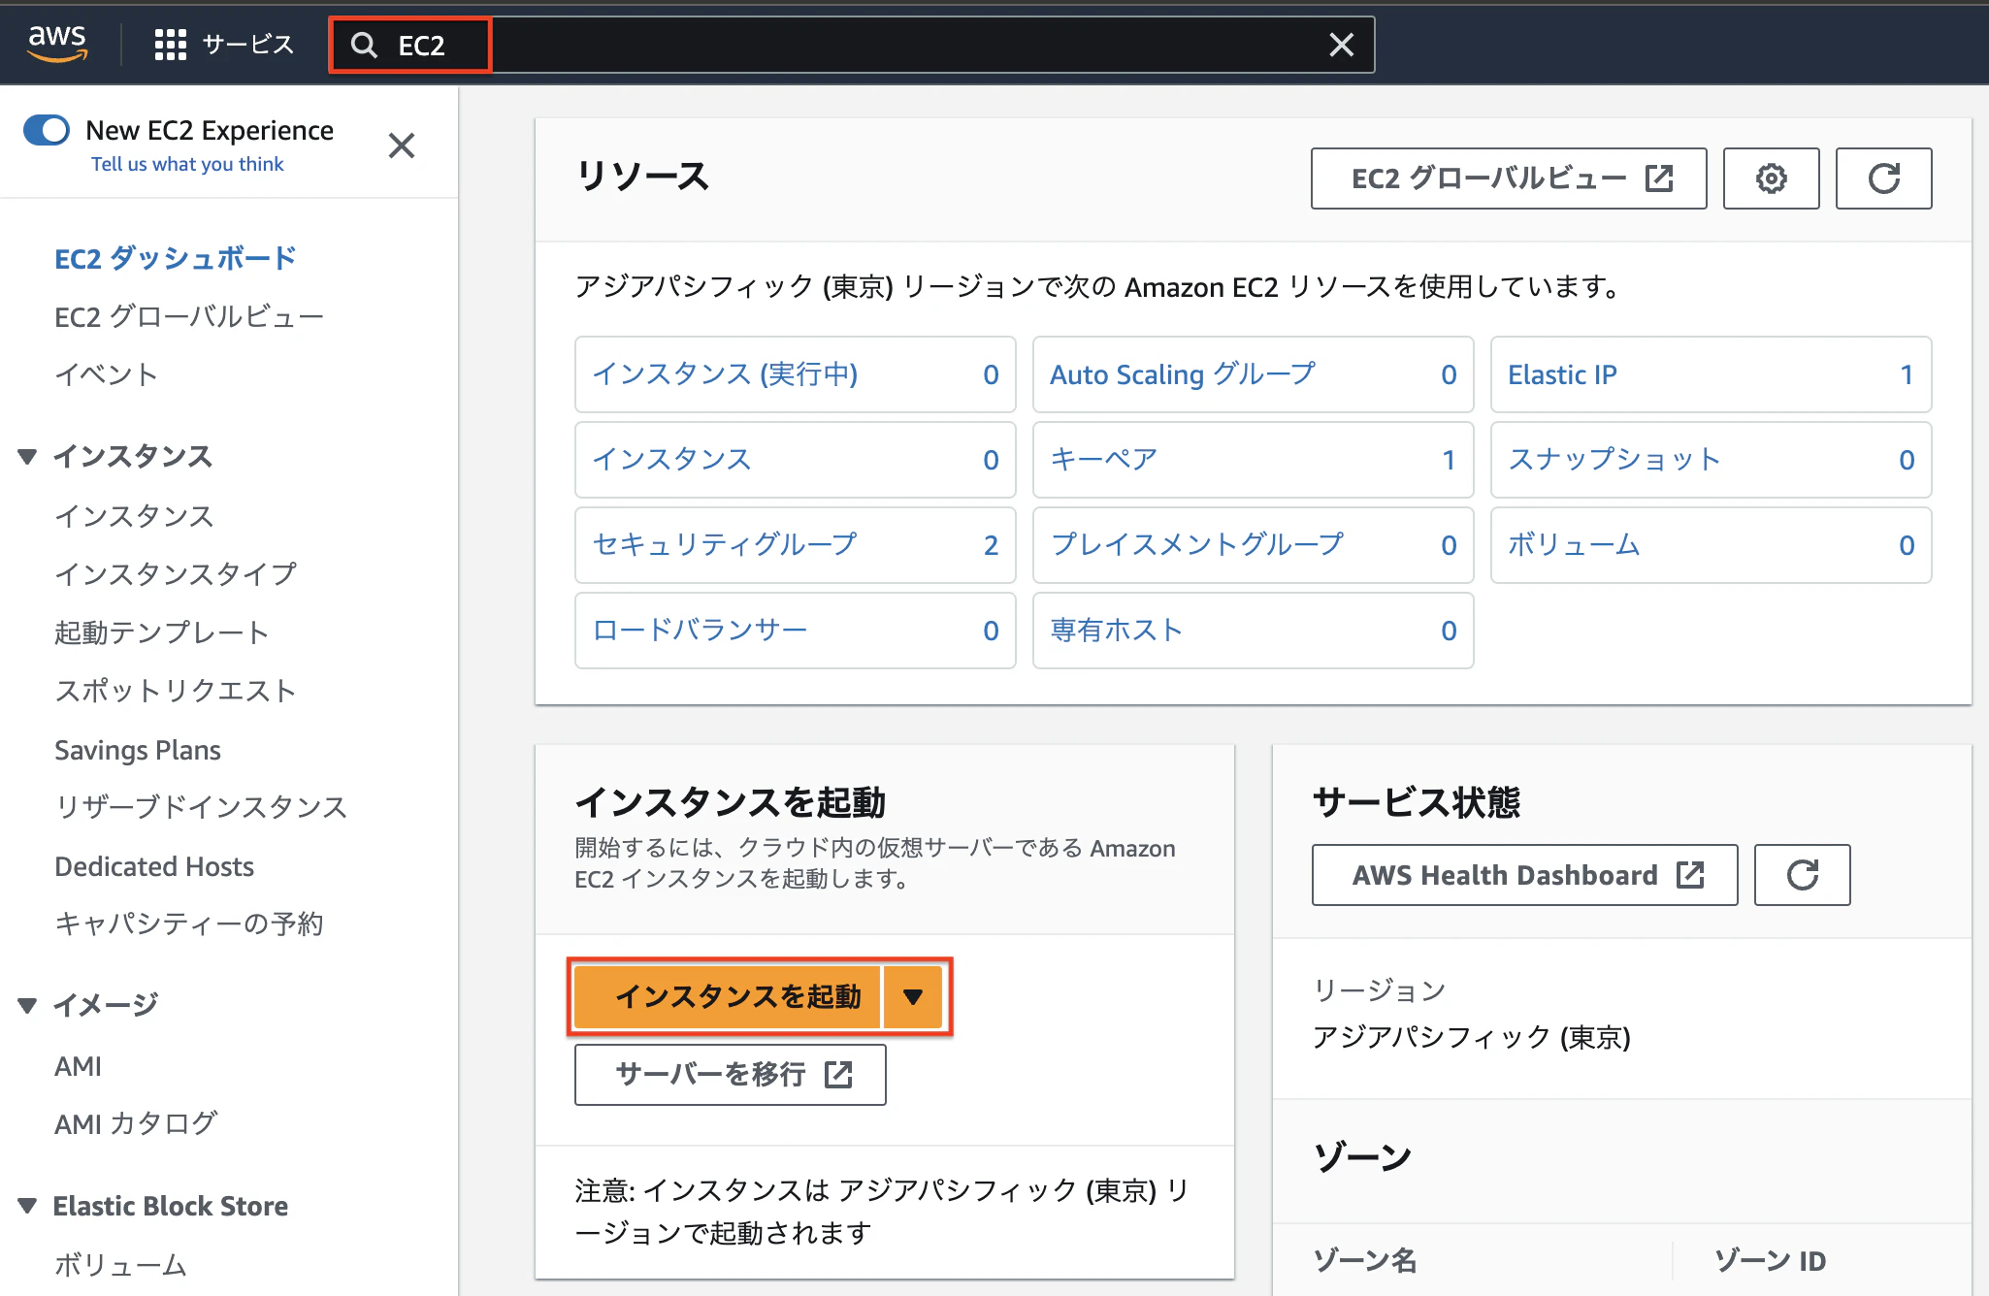
Task: Open インスタンス page in sidebar
Action: (x=134, y=516)
